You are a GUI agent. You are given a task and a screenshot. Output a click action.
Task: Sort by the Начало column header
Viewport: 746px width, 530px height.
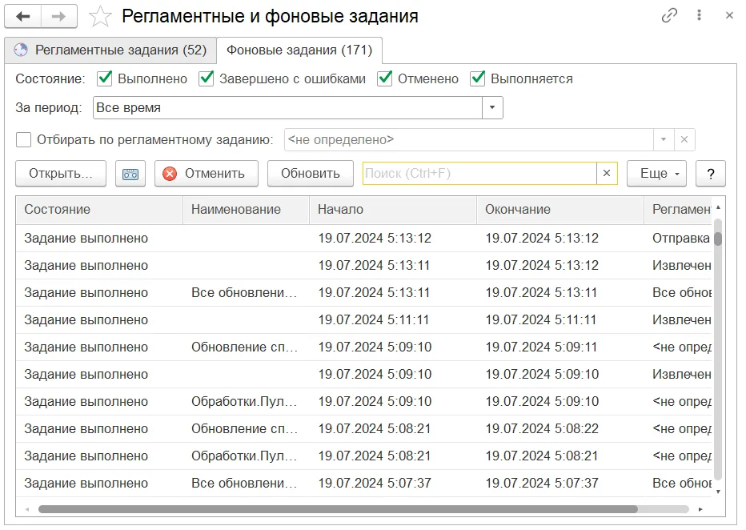coord(393,210)
